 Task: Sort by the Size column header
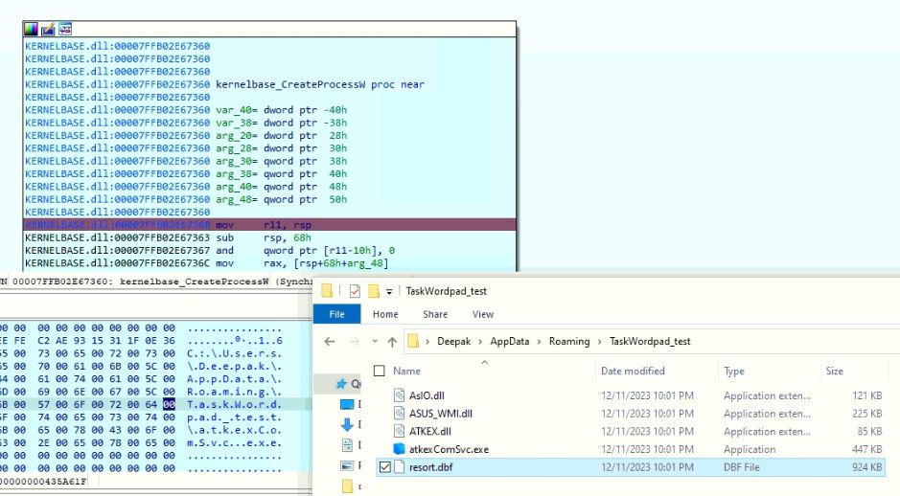tap(834, 371)
